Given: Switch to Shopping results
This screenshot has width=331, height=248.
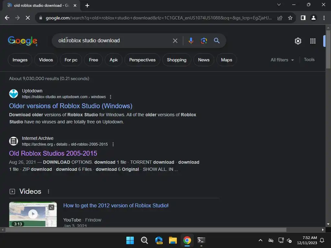Looking at the screenshot, I should (x=177, y=60).
